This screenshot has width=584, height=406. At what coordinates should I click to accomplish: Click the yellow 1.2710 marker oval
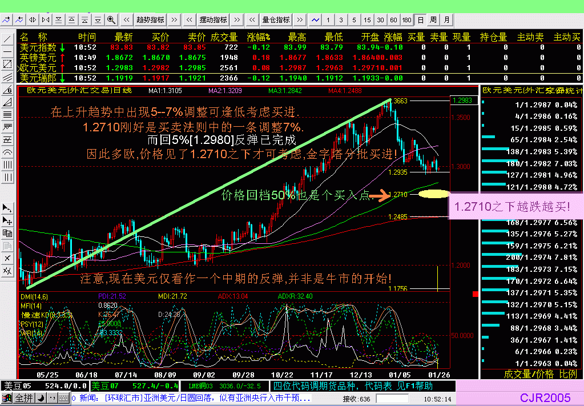[x=433, y=194]
